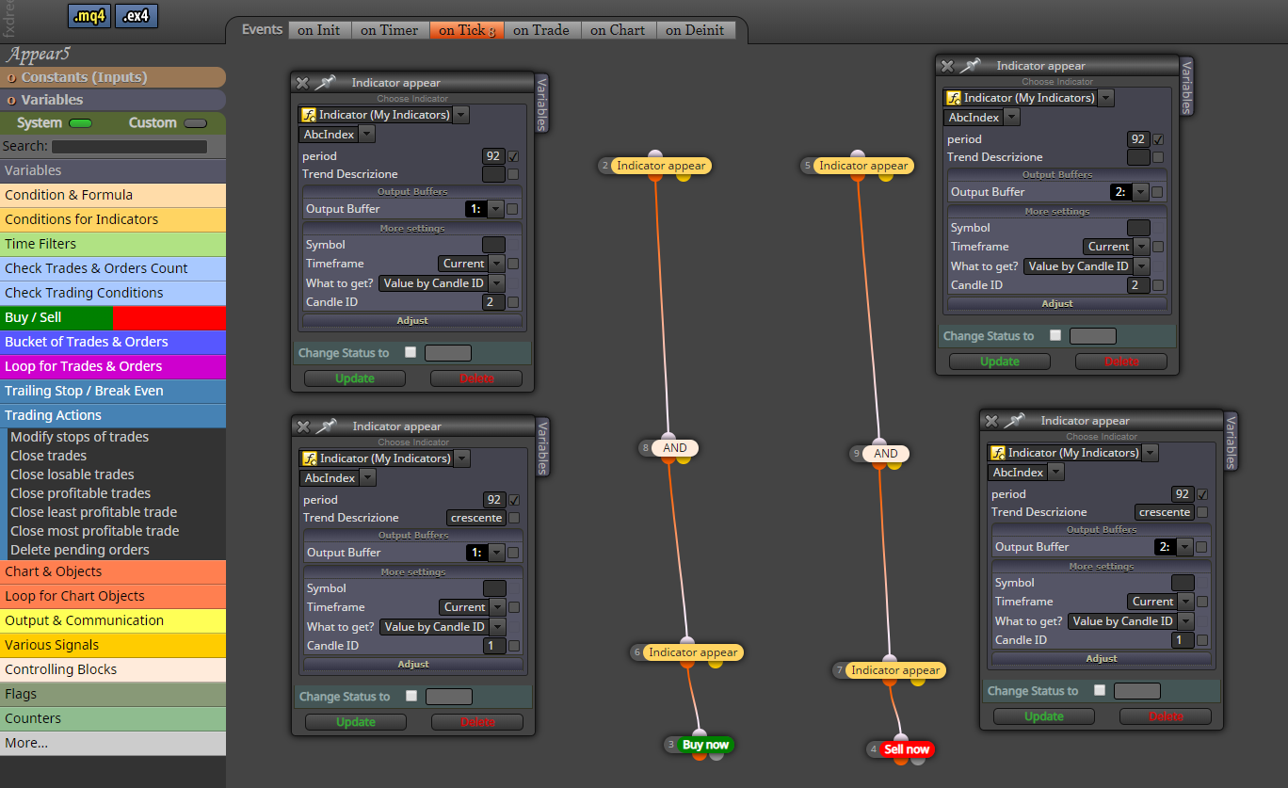This screenshot has height=788, width=1288.
Task: Open AbcIndex dropdown in top-left panel
Action: click(x=338, y=135)
